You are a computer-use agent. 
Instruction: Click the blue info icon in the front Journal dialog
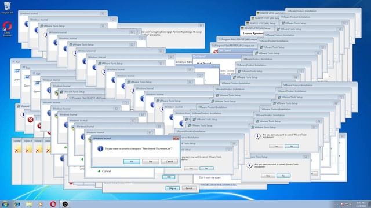coord(100,148)
